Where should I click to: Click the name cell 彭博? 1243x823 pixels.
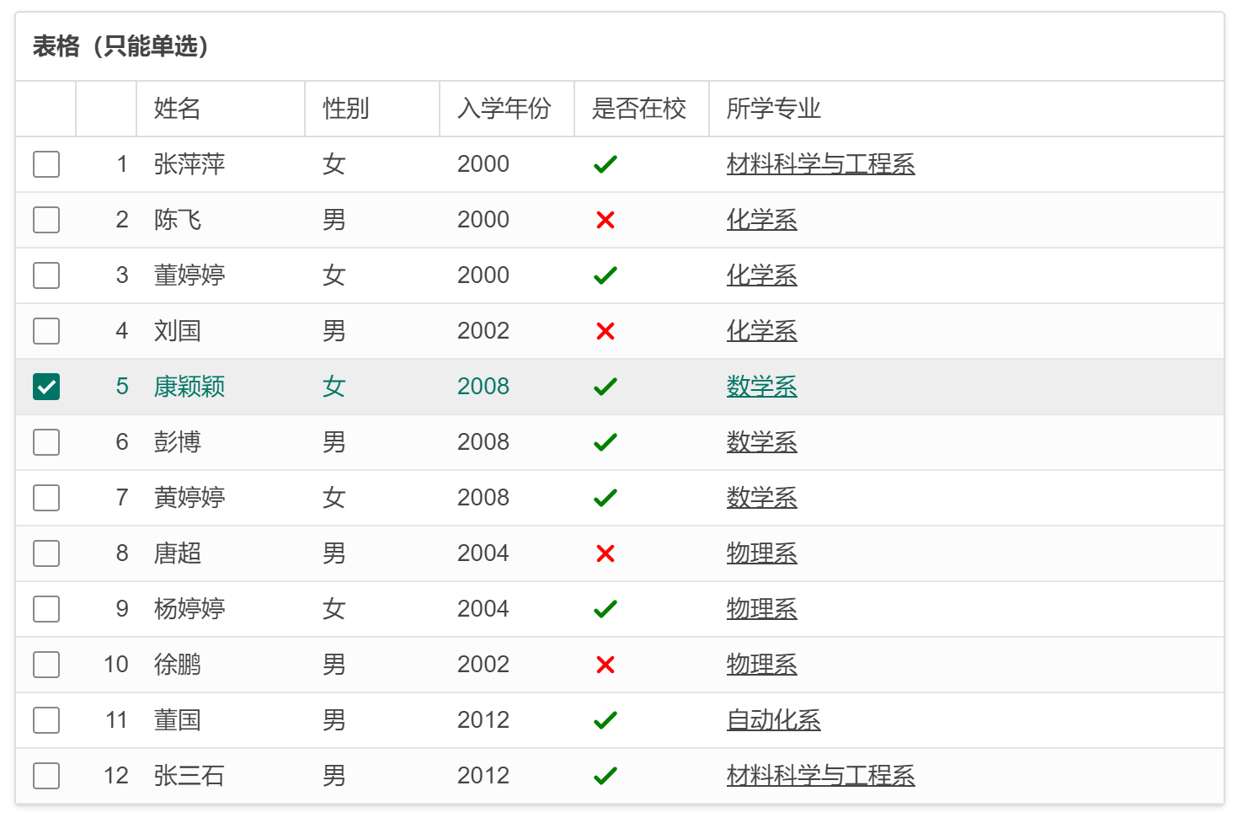(x=178, y=442)
